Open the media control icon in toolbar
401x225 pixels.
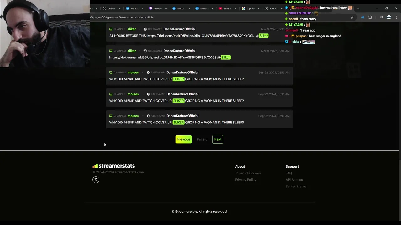[x=381, y=17]
